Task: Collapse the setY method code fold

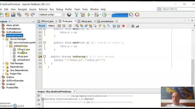Action: 44,42
